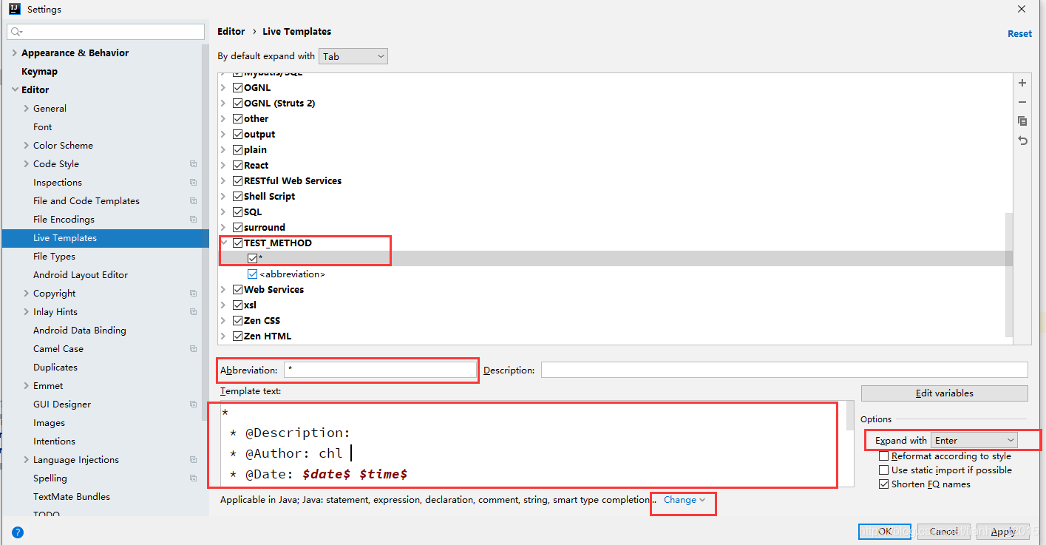Uncheck the OGNL template group checkbox

click(x=238, y=87)
